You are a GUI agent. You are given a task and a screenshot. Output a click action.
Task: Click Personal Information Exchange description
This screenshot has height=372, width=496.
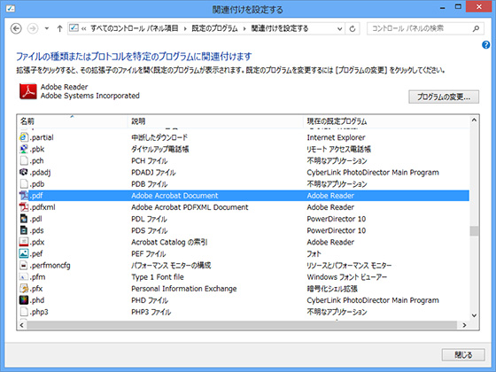[184, 289]
